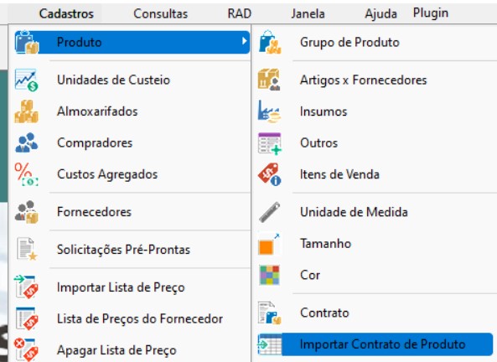Open the Ajuda menu
Viewport: 497px width, 362px height.
[x=381, y=13]
